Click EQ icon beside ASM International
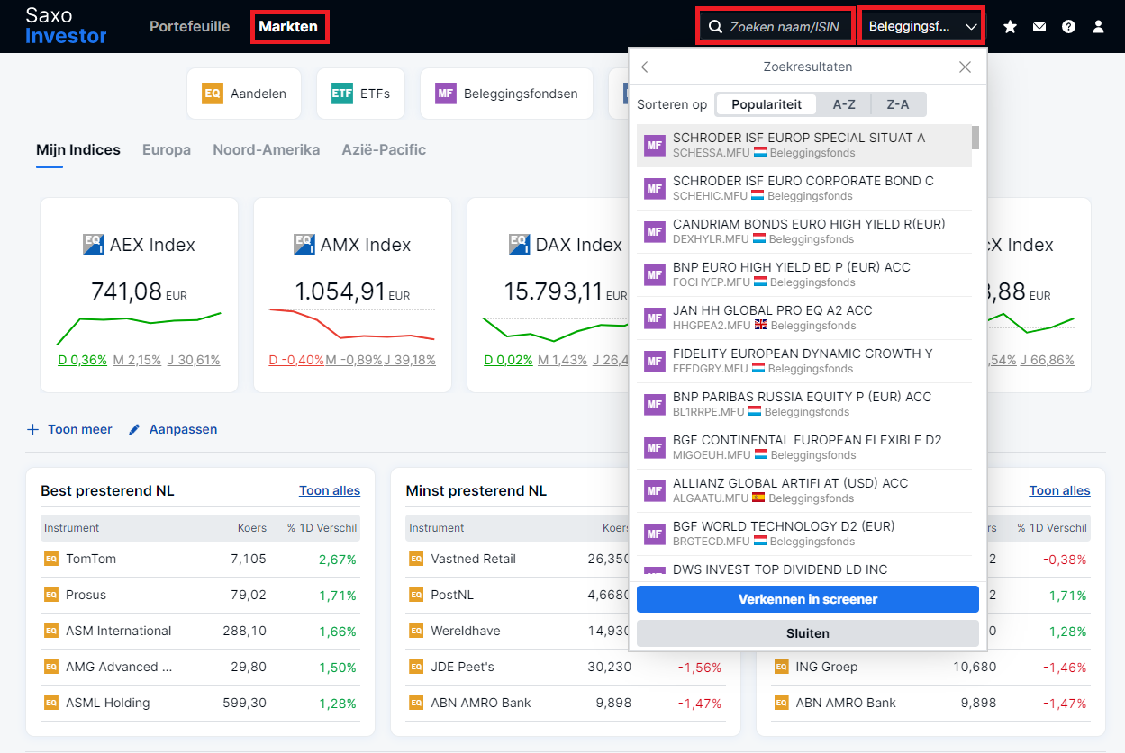Screen dimensions: 1125x753 click(51, 631)
